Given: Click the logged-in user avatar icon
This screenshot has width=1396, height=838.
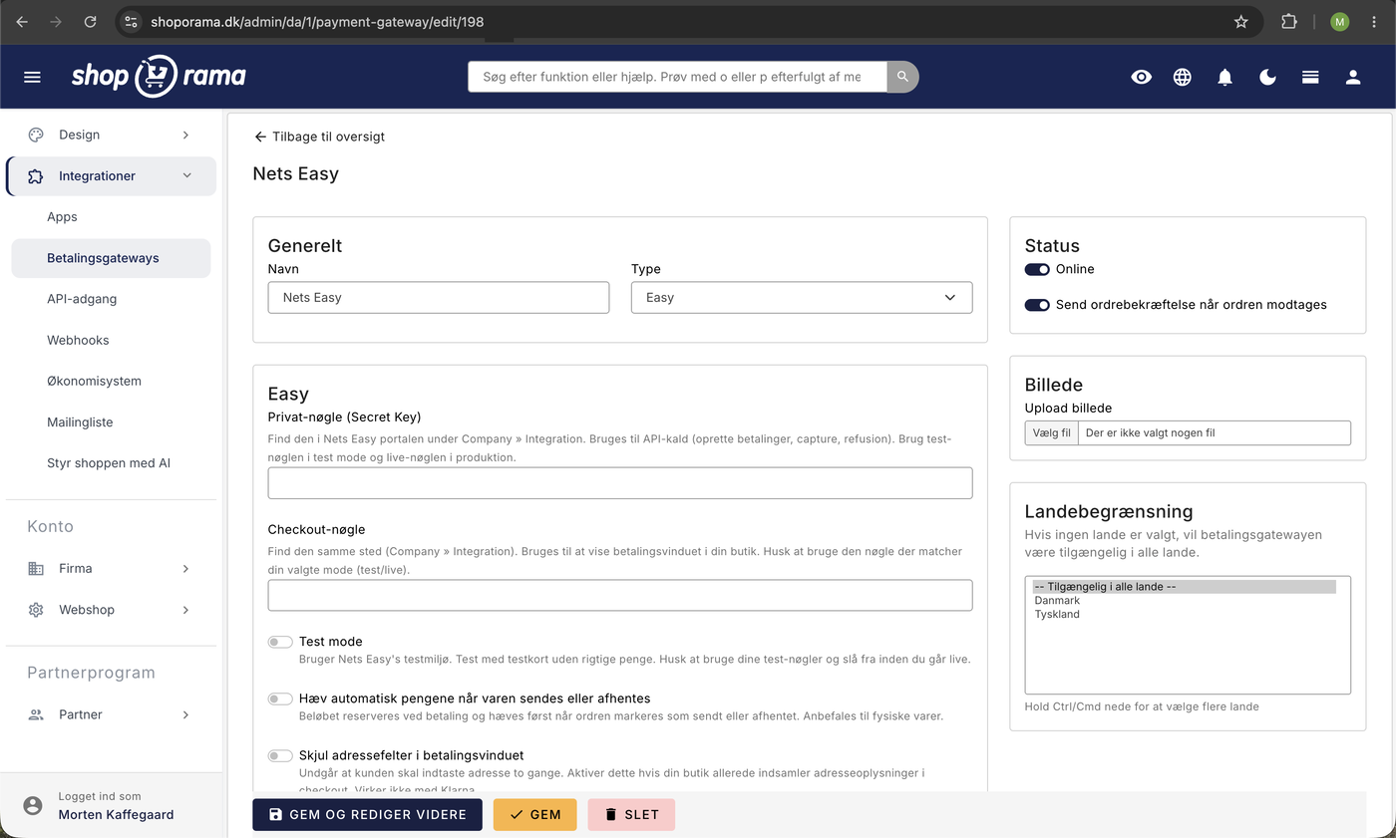Looking at the screenshot, I should (x=33, y=805).
